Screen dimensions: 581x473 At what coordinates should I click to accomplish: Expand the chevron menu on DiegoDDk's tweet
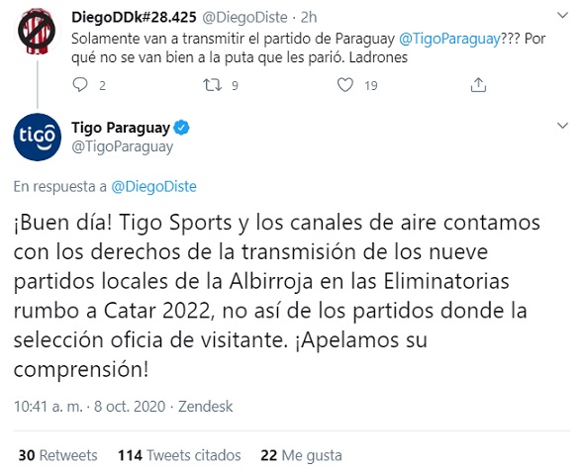[563, 15]
